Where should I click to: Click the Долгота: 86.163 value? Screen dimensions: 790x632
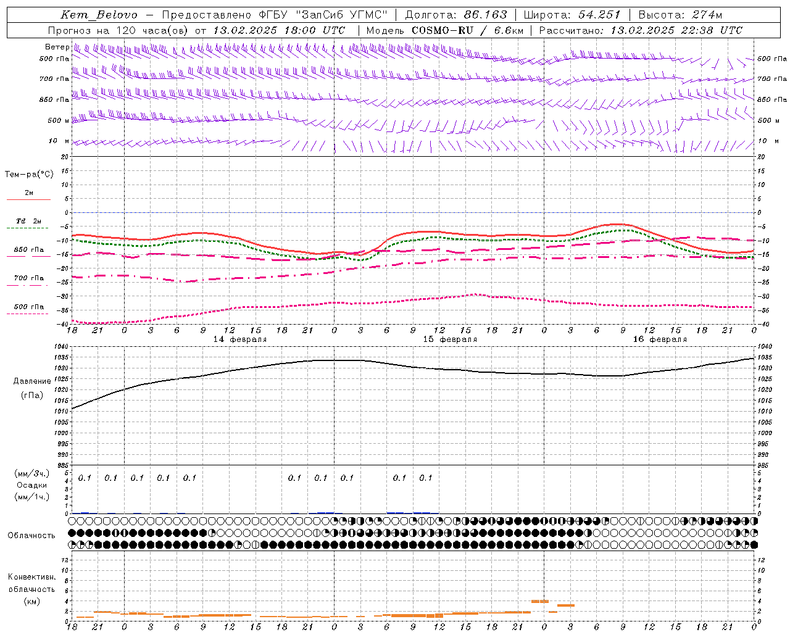[456, 15]
